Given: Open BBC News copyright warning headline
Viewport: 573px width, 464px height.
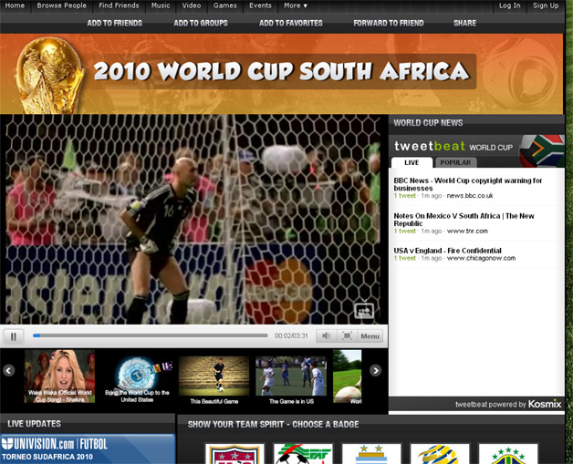Looking at the screenshot, I should (468, 184).
